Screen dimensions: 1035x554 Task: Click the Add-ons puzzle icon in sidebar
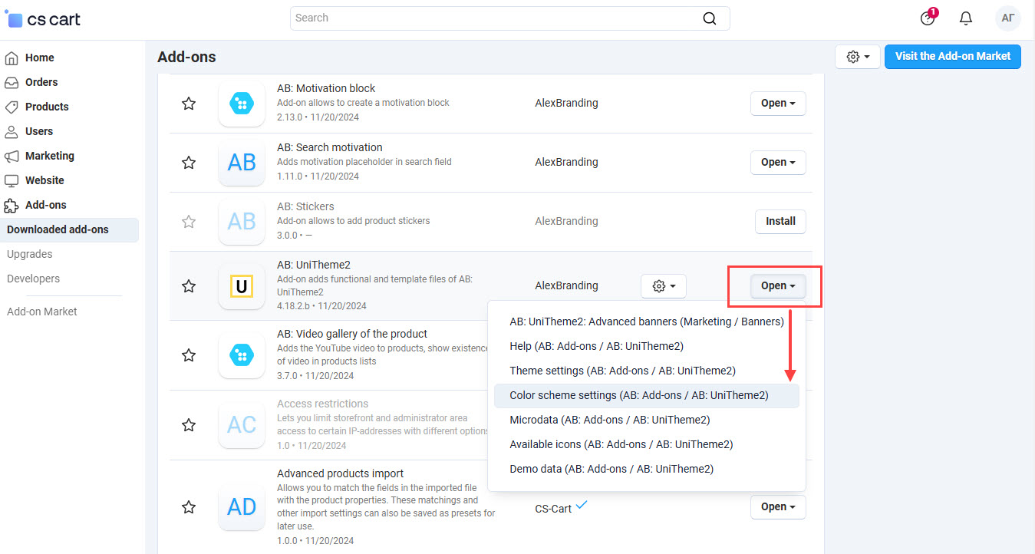(x=12, y=205)
